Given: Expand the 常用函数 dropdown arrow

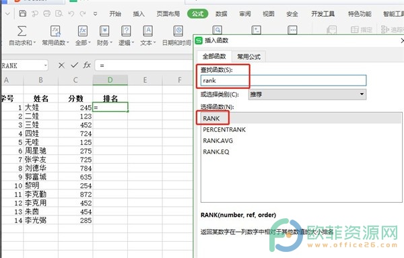Looking at the screenshot, I should tap(68, 42).
